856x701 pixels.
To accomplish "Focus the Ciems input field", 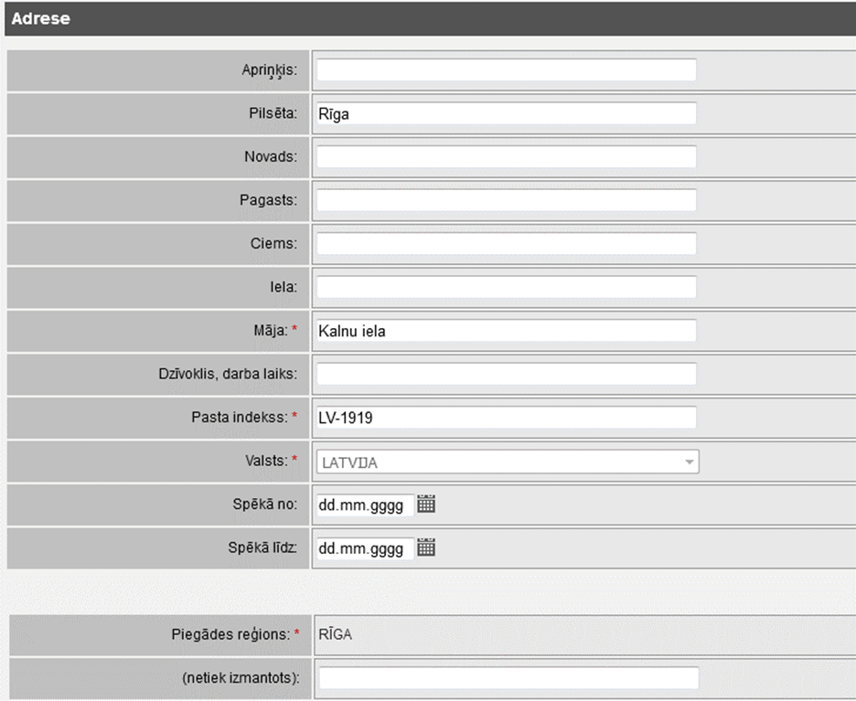I will pyautogui.click(x=506, y=244).
